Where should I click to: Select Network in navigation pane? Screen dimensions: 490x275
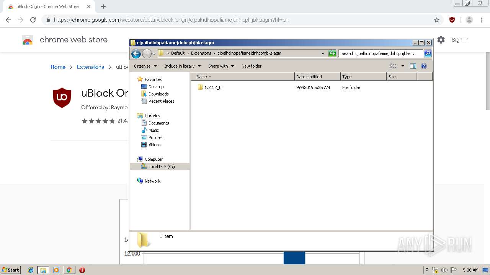click(149, 181)
